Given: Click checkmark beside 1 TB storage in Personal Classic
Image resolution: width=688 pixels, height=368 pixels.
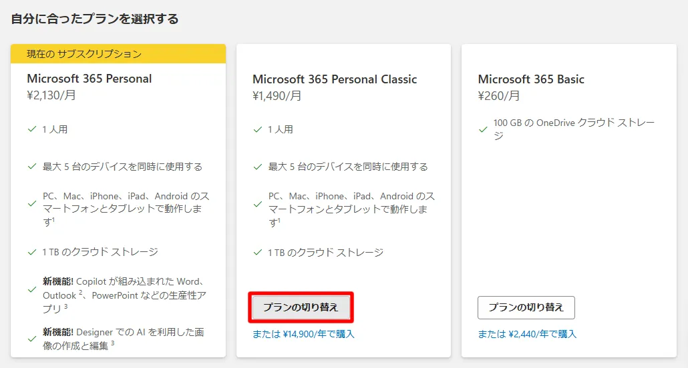Looking at the screenshot, I should pyautogui.click(x=258, y=253).
